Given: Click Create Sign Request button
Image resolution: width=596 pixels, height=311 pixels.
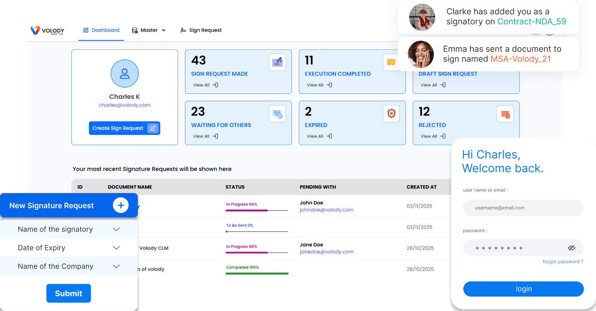Looking at the screenshot, I should coord(124,128).
